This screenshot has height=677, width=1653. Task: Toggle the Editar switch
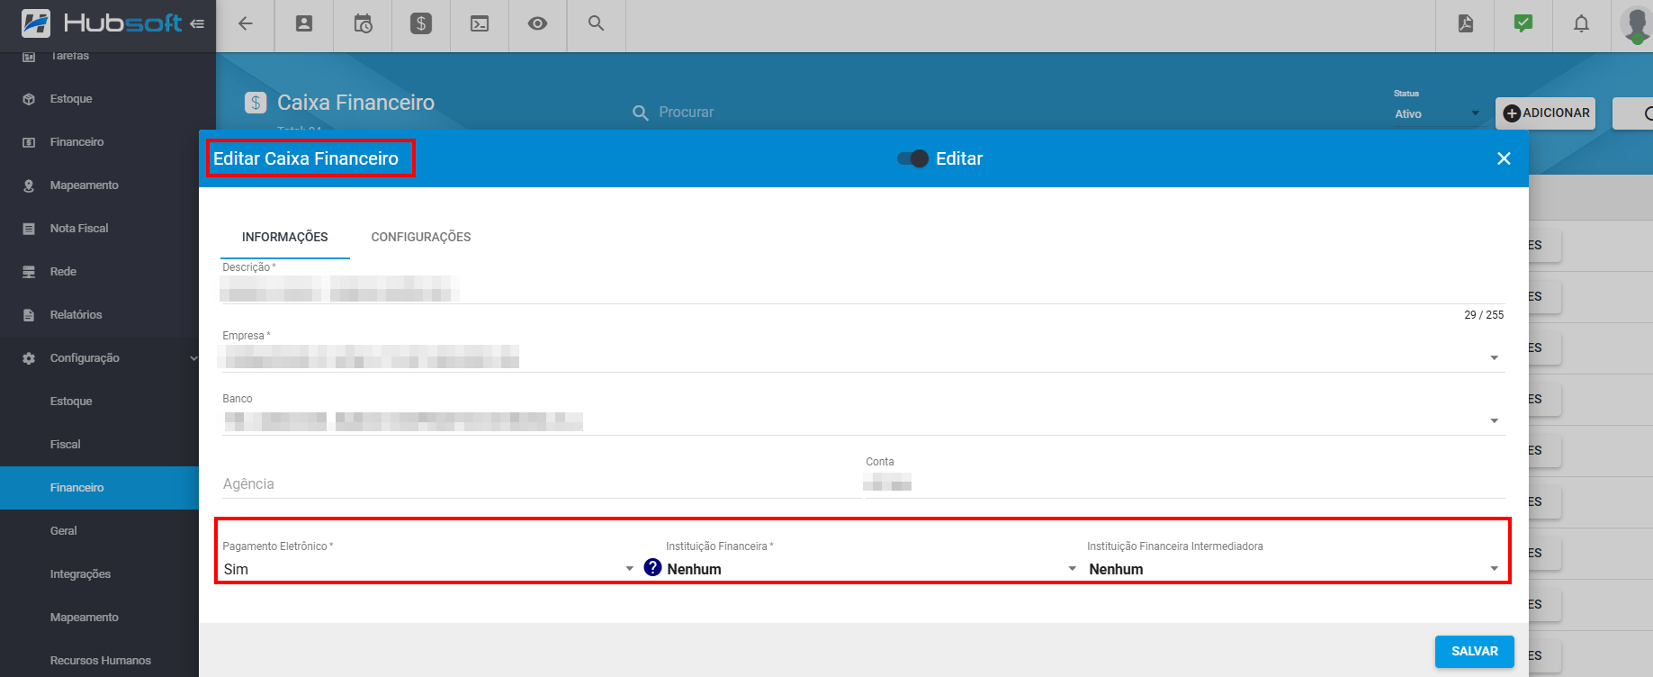912,158
